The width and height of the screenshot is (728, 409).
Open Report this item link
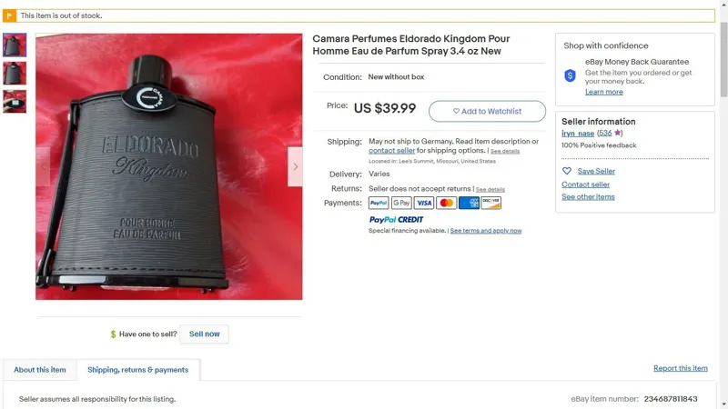click(x=681, y=368)
